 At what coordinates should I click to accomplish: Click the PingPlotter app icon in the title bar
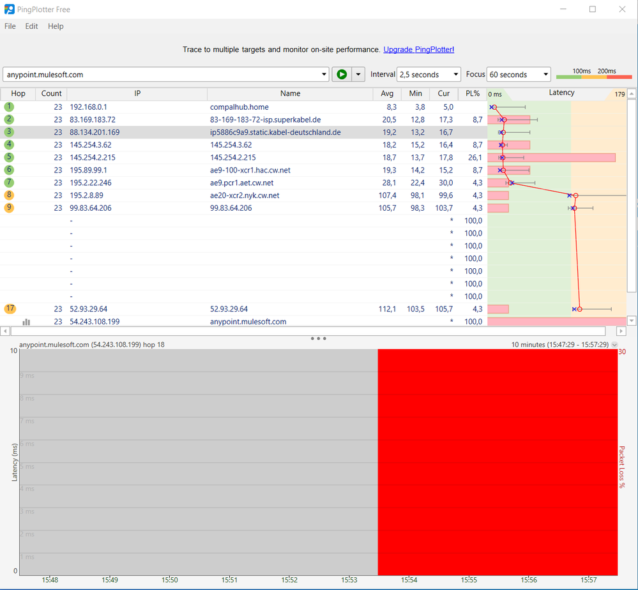coord(9,9)
